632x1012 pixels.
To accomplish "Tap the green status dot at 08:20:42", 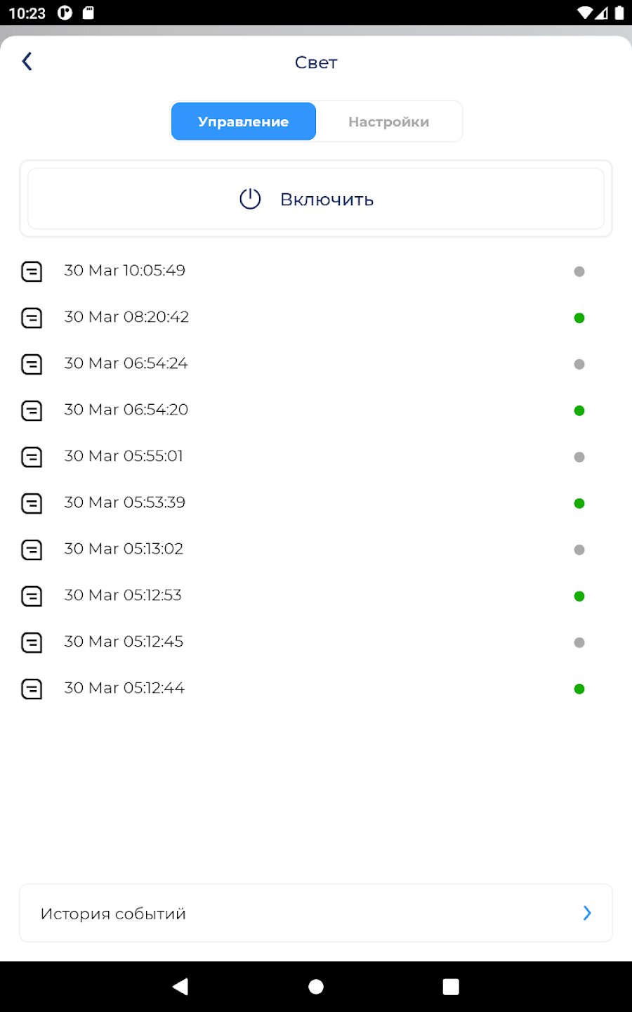I will coord(579,318).
